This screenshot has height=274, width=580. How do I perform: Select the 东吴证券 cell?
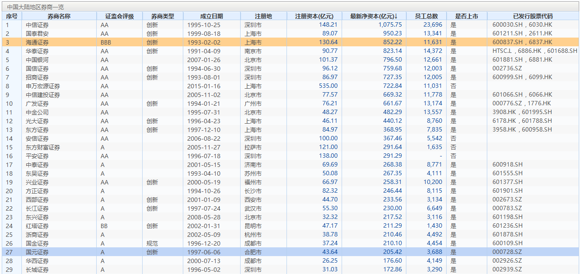37,173
